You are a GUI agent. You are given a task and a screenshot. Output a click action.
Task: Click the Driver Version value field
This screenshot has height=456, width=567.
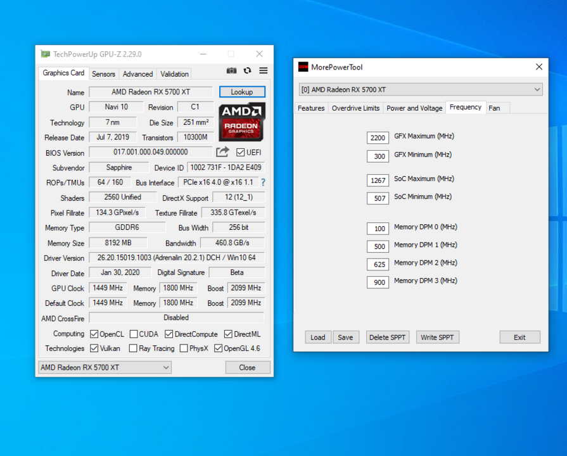pyautogui.click(x=177, y=258)
